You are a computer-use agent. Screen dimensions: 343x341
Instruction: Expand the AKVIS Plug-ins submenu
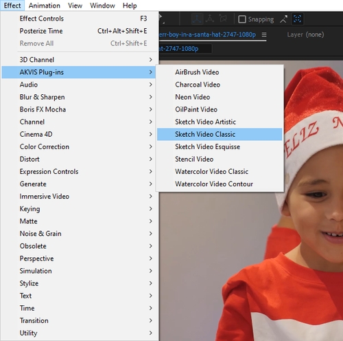click(79, 72)
